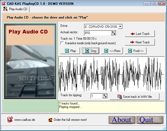The image size is (167, 131).
Task: Open the www.cadkas.de website link
Action: 25,120
